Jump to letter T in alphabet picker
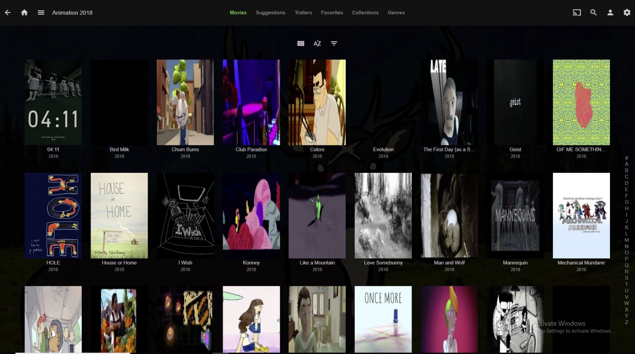The height and width of the screenshot is (354, 635). 627,284
